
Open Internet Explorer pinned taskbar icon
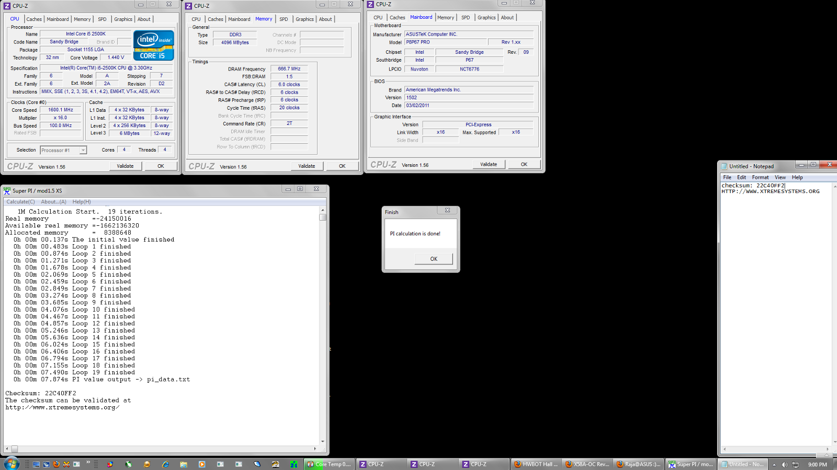(165, 464)
